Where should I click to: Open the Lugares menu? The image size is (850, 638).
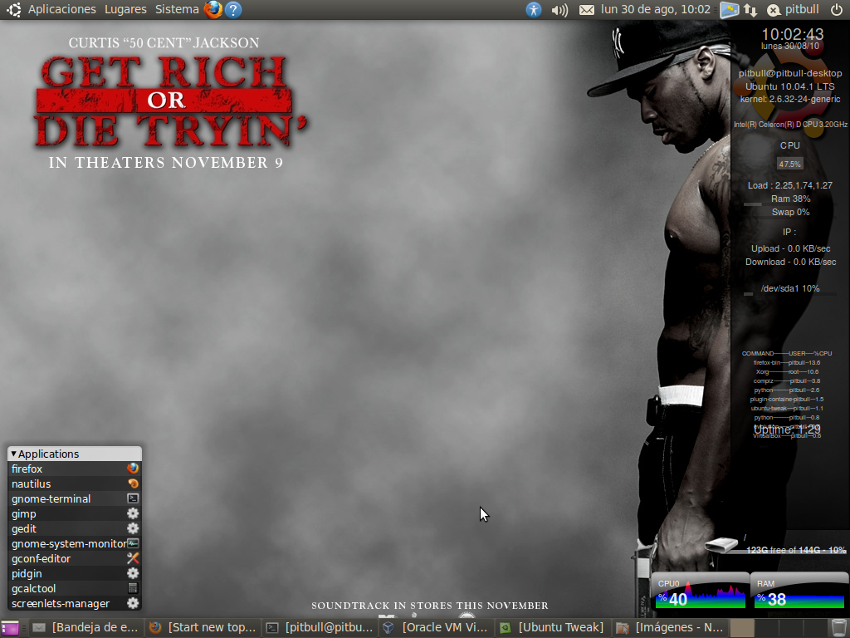(x=125, y=9)
